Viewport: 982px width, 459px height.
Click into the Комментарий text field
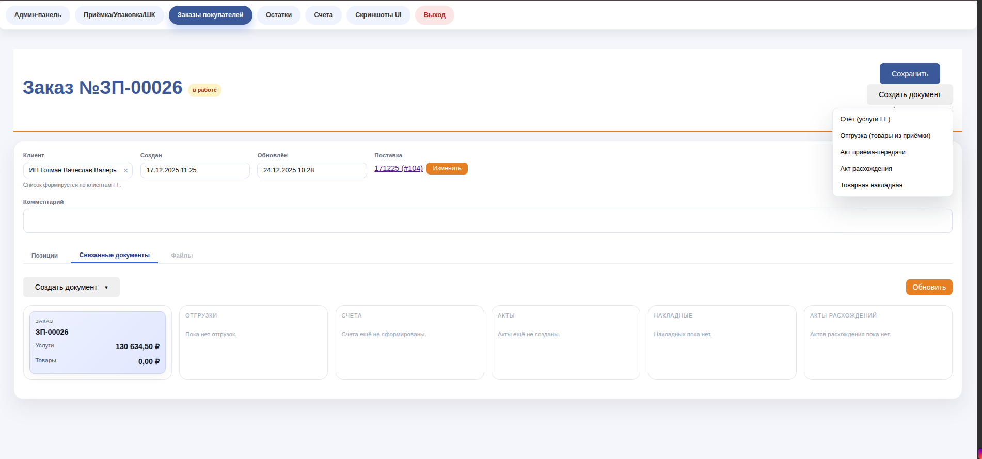pos(487,220)
